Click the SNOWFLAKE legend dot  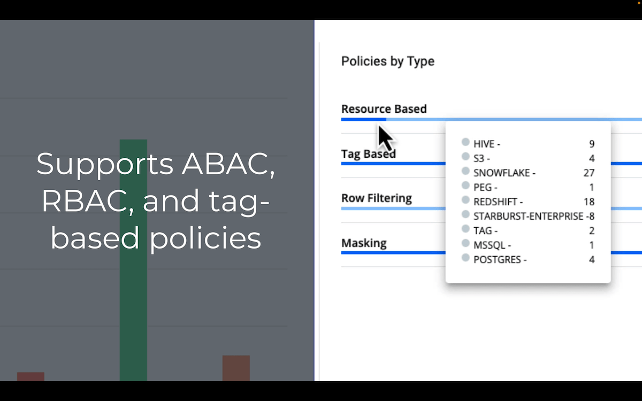465,172
